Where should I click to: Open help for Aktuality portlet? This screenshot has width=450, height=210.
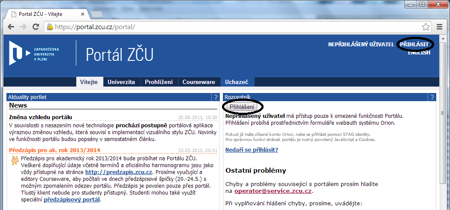pos(216,97)
